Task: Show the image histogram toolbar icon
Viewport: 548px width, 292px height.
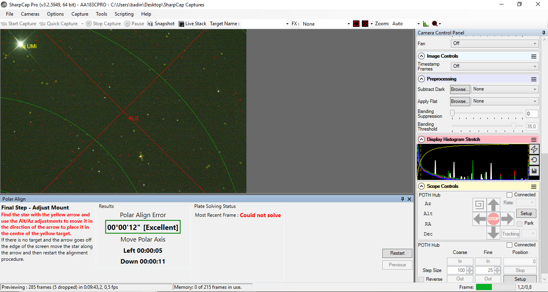Action: pos(426,24)
